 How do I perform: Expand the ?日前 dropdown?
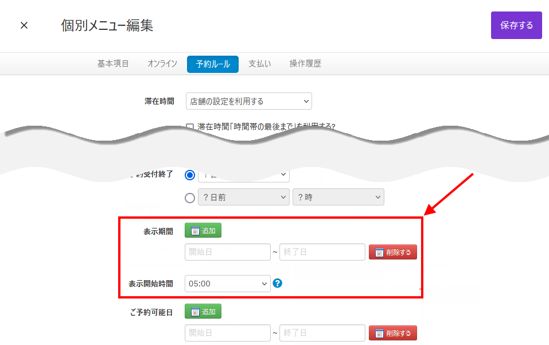point(243,197)
